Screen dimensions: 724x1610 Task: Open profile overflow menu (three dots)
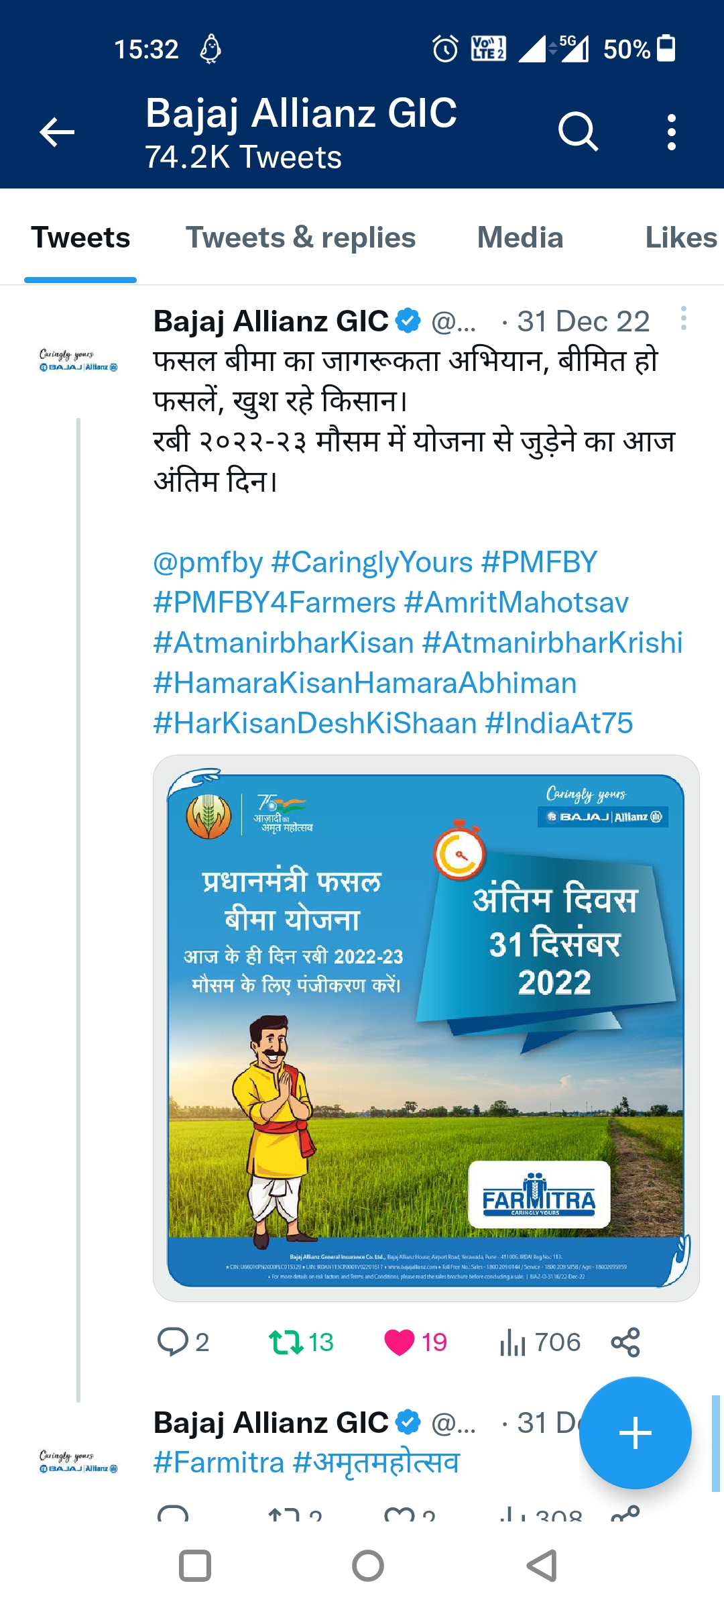(671, 131)
